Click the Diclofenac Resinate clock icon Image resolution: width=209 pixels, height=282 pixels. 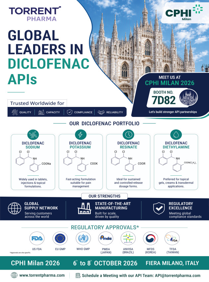(x=128, y=135)
